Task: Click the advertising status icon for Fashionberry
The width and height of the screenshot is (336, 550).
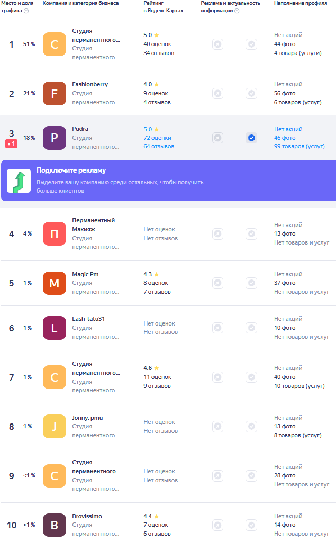Action: click(218, 93)
